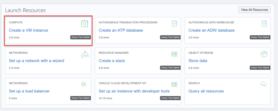Click Always Free Eligible badge on VM instance card

pyautogui.click(x=80, y=37)
